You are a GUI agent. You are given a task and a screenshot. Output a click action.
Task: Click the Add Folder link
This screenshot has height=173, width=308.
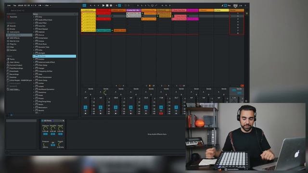tap(14, 89)
